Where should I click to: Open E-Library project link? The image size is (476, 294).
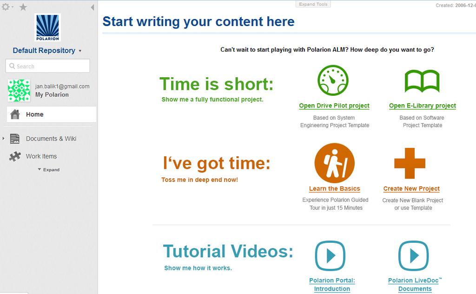click(x=423, y=106)
